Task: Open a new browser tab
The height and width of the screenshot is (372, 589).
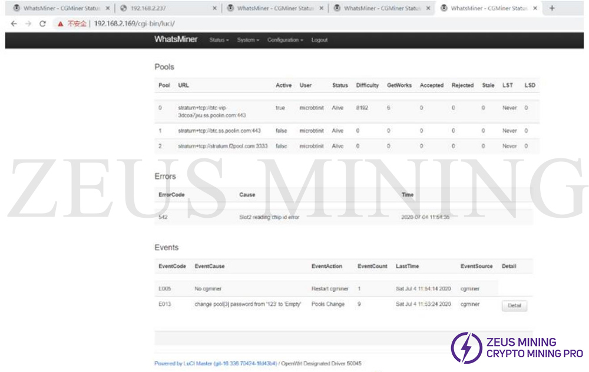Action: 552,8
